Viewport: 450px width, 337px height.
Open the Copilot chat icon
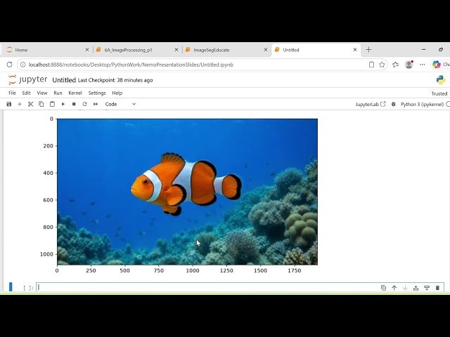tap(437, 65)
